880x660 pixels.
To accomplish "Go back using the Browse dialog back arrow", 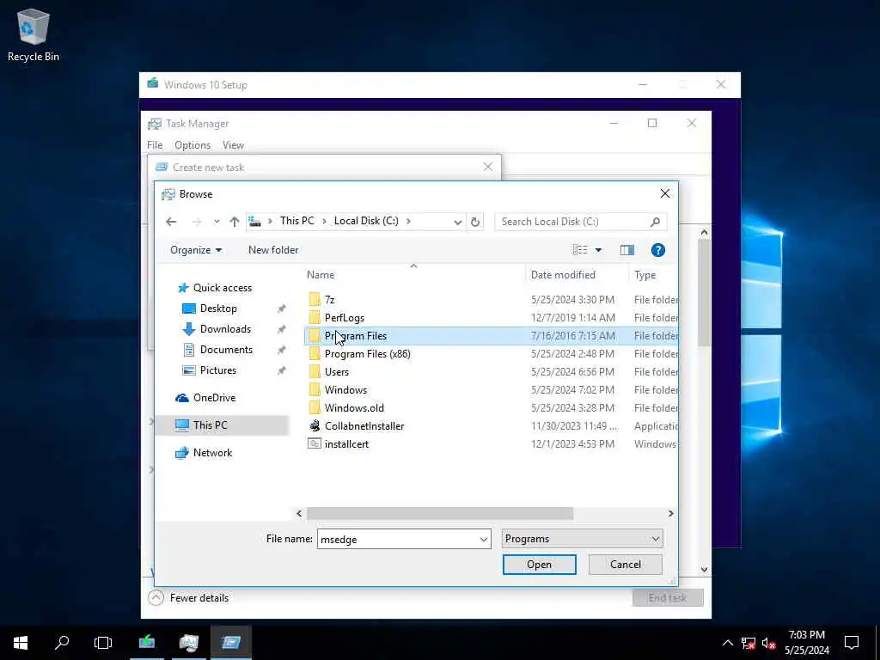I will (171, 222).
